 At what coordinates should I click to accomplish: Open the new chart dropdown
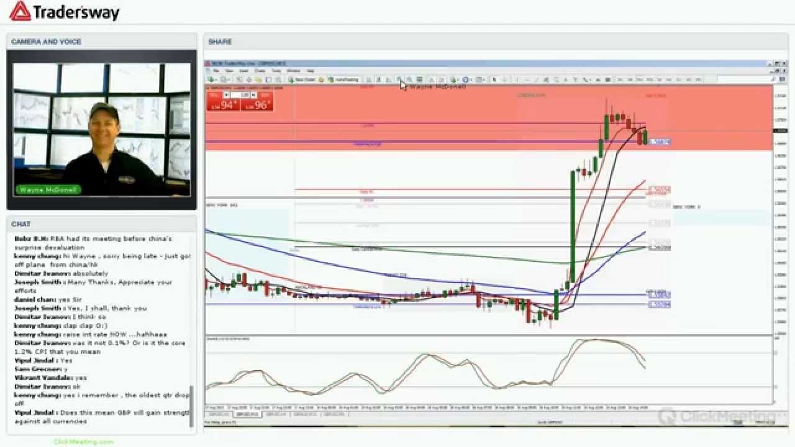[212, 79]
